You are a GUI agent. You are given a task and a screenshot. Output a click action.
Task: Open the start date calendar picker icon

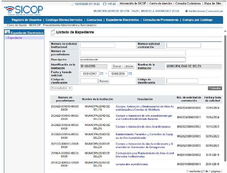pos(102,73)
